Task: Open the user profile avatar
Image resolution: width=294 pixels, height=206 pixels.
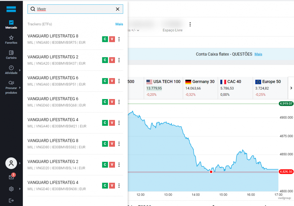Action: (x=11, y=163)
